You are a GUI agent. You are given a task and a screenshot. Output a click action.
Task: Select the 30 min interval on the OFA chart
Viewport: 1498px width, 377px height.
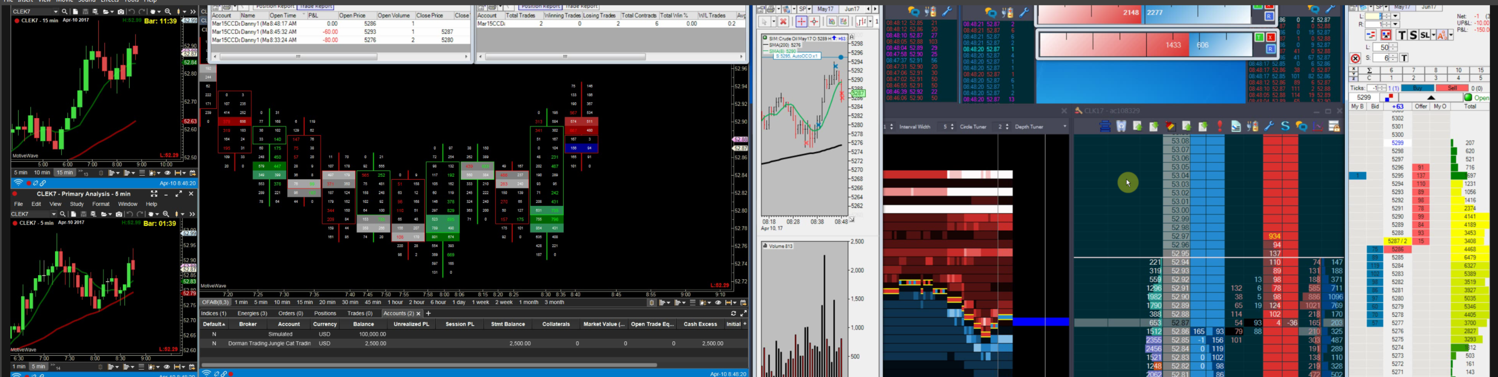(x=350, y=303)
